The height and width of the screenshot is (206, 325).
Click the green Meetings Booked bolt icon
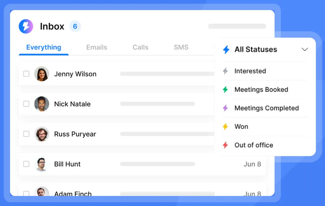tap(225, 89)
